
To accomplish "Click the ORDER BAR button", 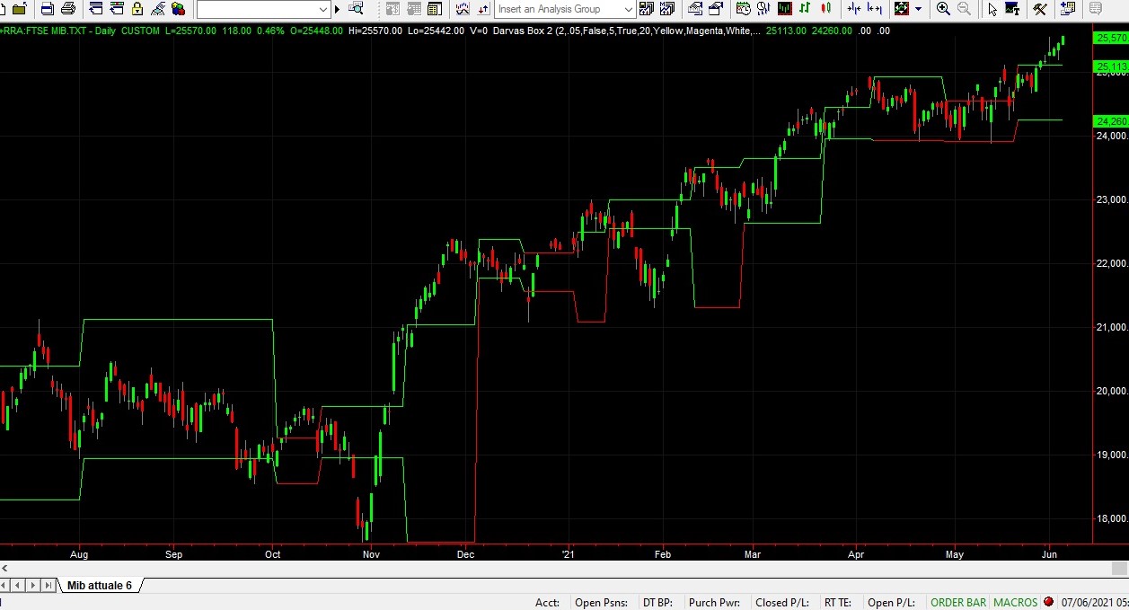I will coord(957,603).
